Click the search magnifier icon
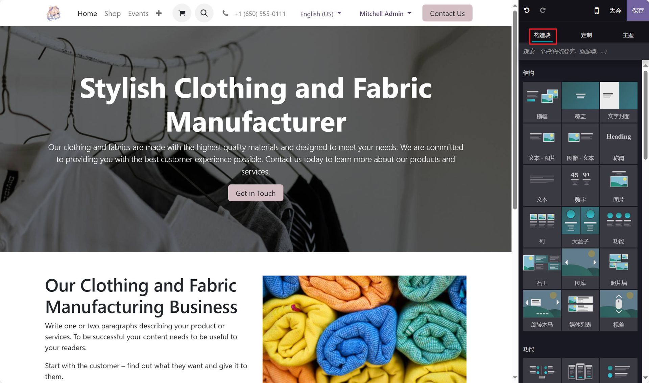 (204, 13)
